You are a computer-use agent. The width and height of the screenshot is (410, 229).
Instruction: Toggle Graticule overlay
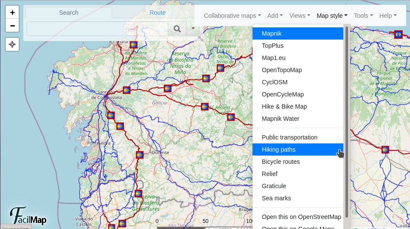[298, 186]
